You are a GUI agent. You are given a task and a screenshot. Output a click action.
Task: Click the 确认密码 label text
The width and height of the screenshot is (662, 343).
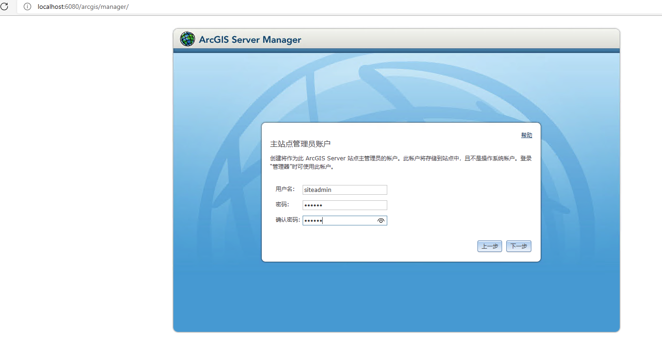click(288, 220)
